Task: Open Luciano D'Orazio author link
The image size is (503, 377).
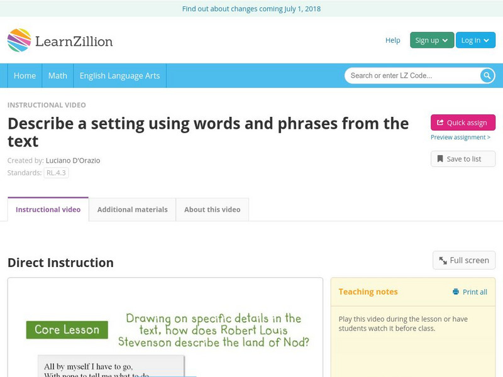Action: coord(73,160)
